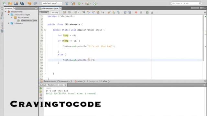The width and height of the screenshot is (207, 116).
Task: Click the Stop Macro Recording icon
Action: click(141, 12)
